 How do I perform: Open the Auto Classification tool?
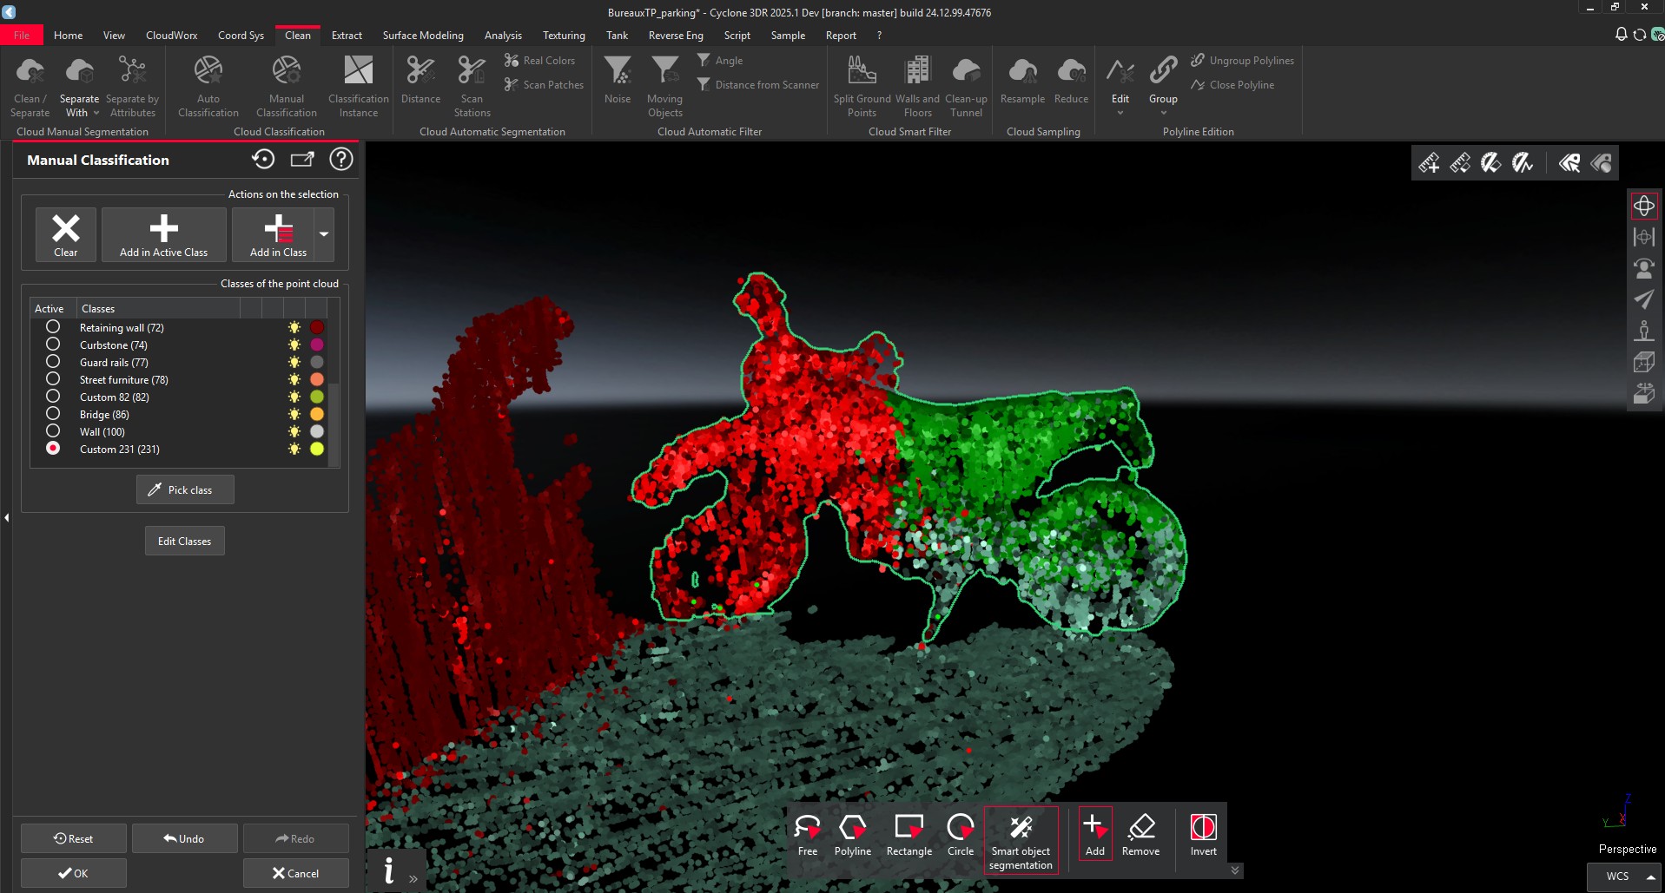(x=208, y=87)
